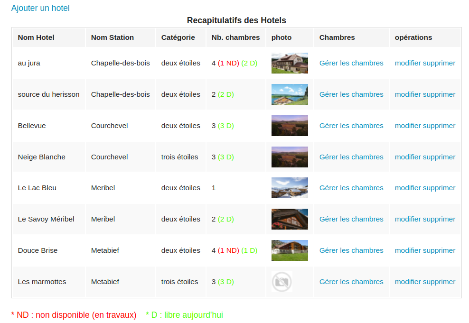The image size is (469, 323).
Task: Open Gérer les chambres for Les marmottes
Action: coord(351,282)
